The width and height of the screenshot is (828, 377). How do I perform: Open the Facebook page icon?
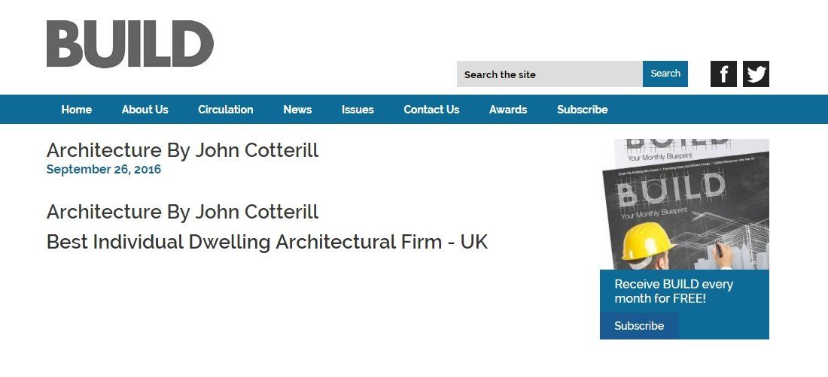tap(723, 74)
